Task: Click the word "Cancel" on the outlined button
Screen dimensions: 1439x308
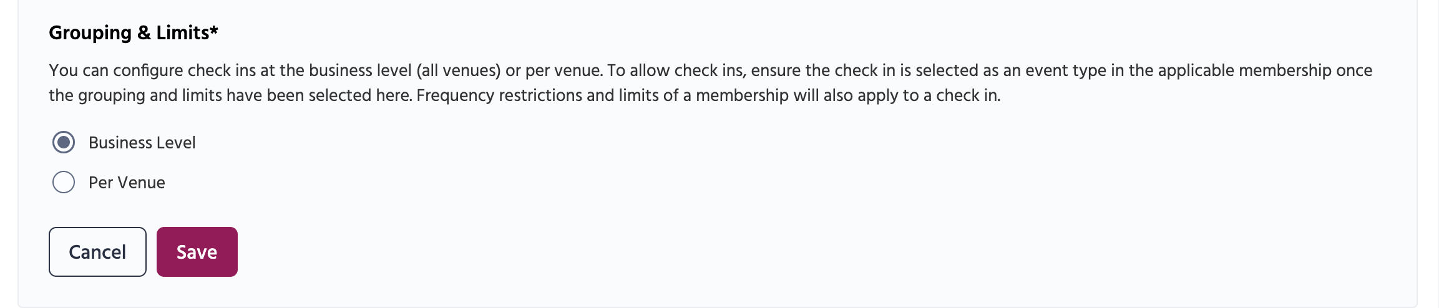Action: coord(97,252)
